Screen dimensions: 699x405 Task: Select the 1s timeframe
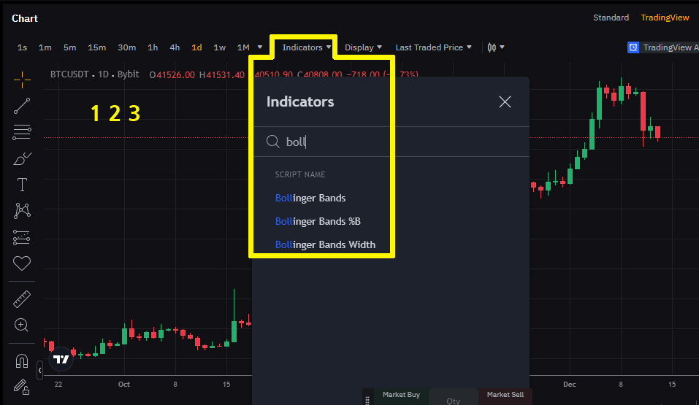tap(23, 47)
